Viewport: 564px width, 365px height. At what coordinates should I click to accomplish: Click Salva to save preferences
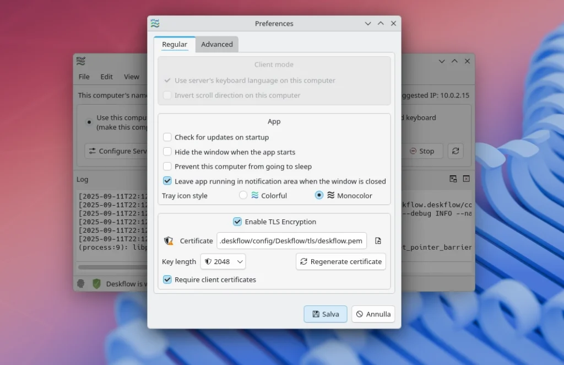[325, 314]
